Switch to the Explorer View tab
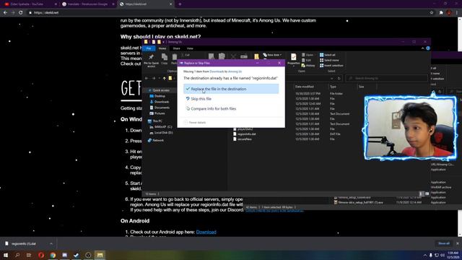The height and width of the screenshot is (260, 462). click(x=190, y=48)
